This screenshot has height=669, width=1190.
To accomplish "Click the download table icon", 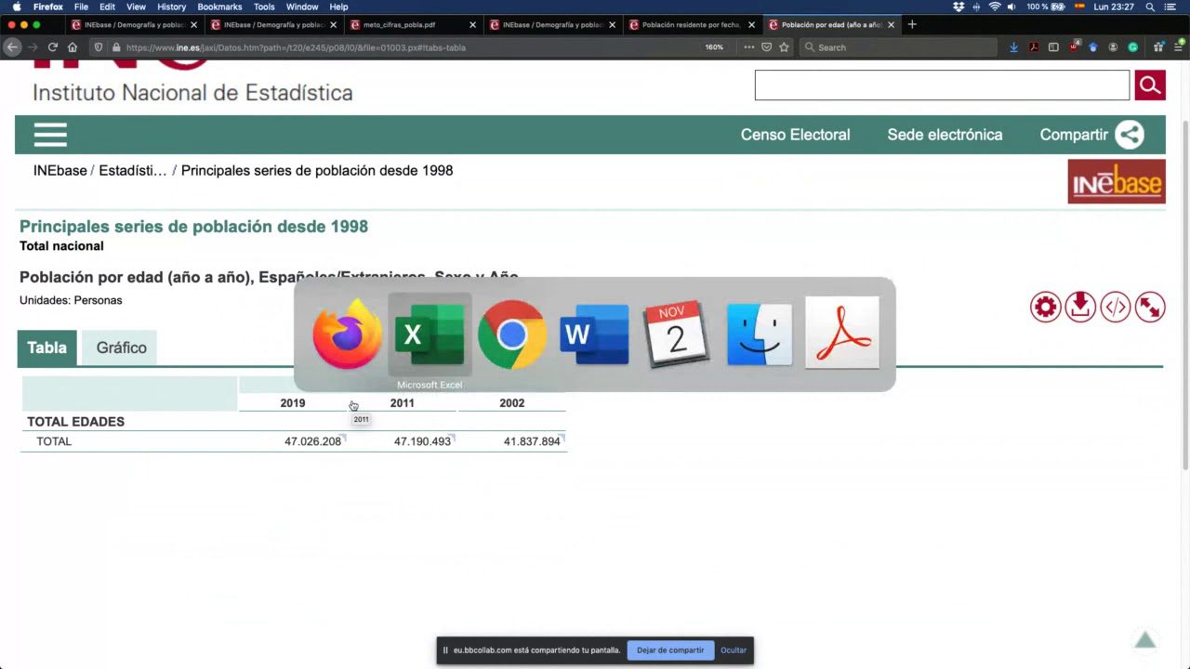I will click(1080, 308).
